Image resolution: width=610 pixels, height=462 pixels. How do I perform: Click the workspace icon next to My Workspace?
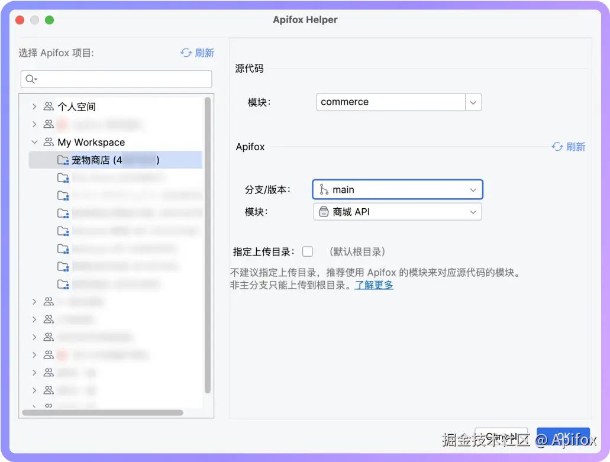point(48,142)
